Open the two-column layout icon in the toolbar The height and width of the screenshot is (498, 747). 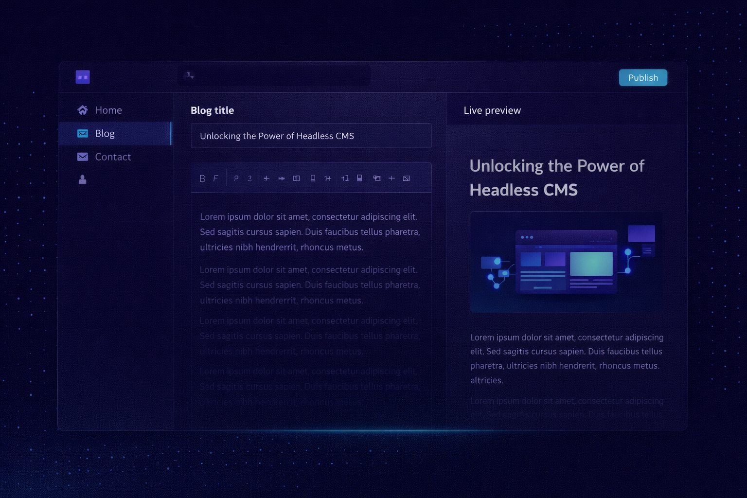tap(296, 178)
